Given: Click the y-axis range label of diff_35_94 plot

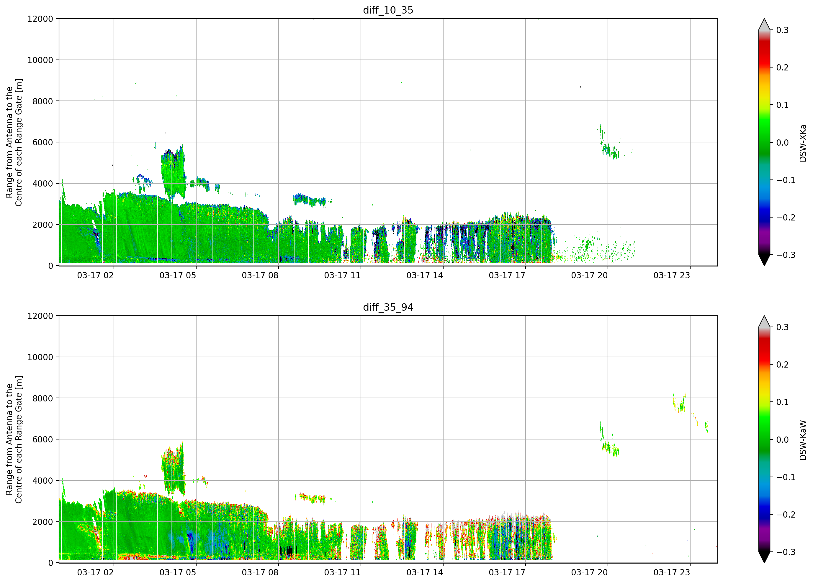Looking at the screenshot, I should (14, 439).
